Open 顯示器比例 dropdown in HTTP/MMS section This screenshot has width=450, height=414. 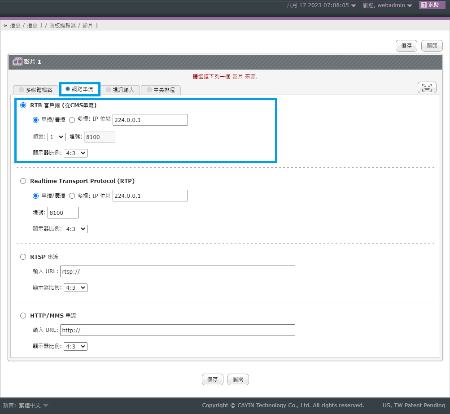click(75, 347)
